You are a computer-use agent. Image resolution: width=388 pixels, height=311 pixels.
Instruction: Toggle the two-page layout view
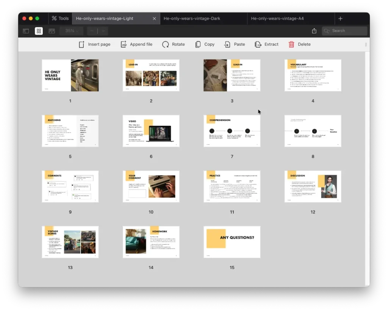52,31
